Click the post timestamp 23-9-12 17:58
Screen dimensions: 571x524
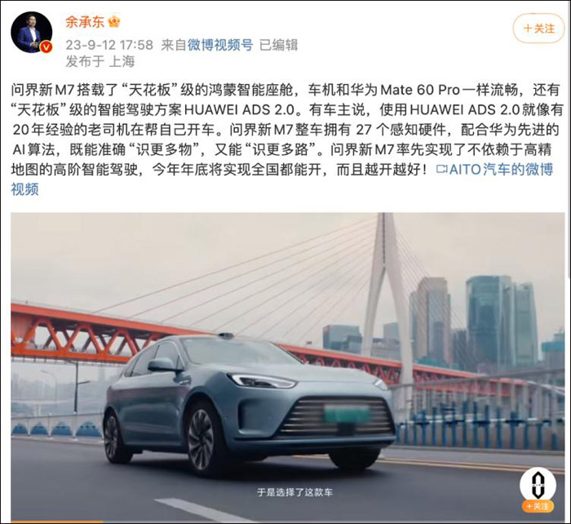pyautogui.click(x=109, y=45)
